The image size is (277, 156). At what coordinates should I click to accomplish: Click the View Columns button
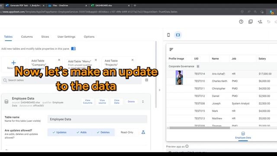tap(87, 101)
